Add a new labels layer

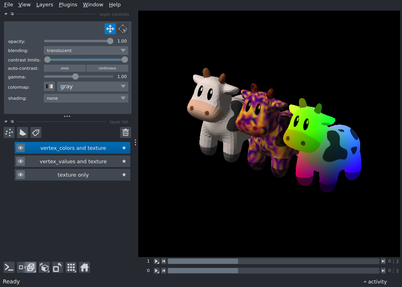[x=36, y=132]
